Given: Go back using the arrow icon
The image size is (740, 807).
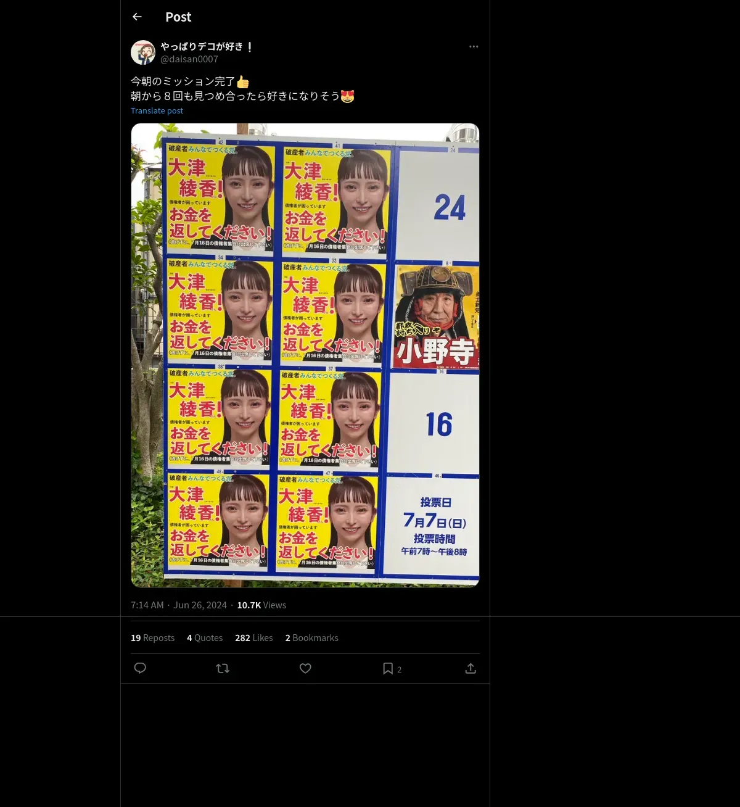Looking at the screenshot, I should coord(137,17).
